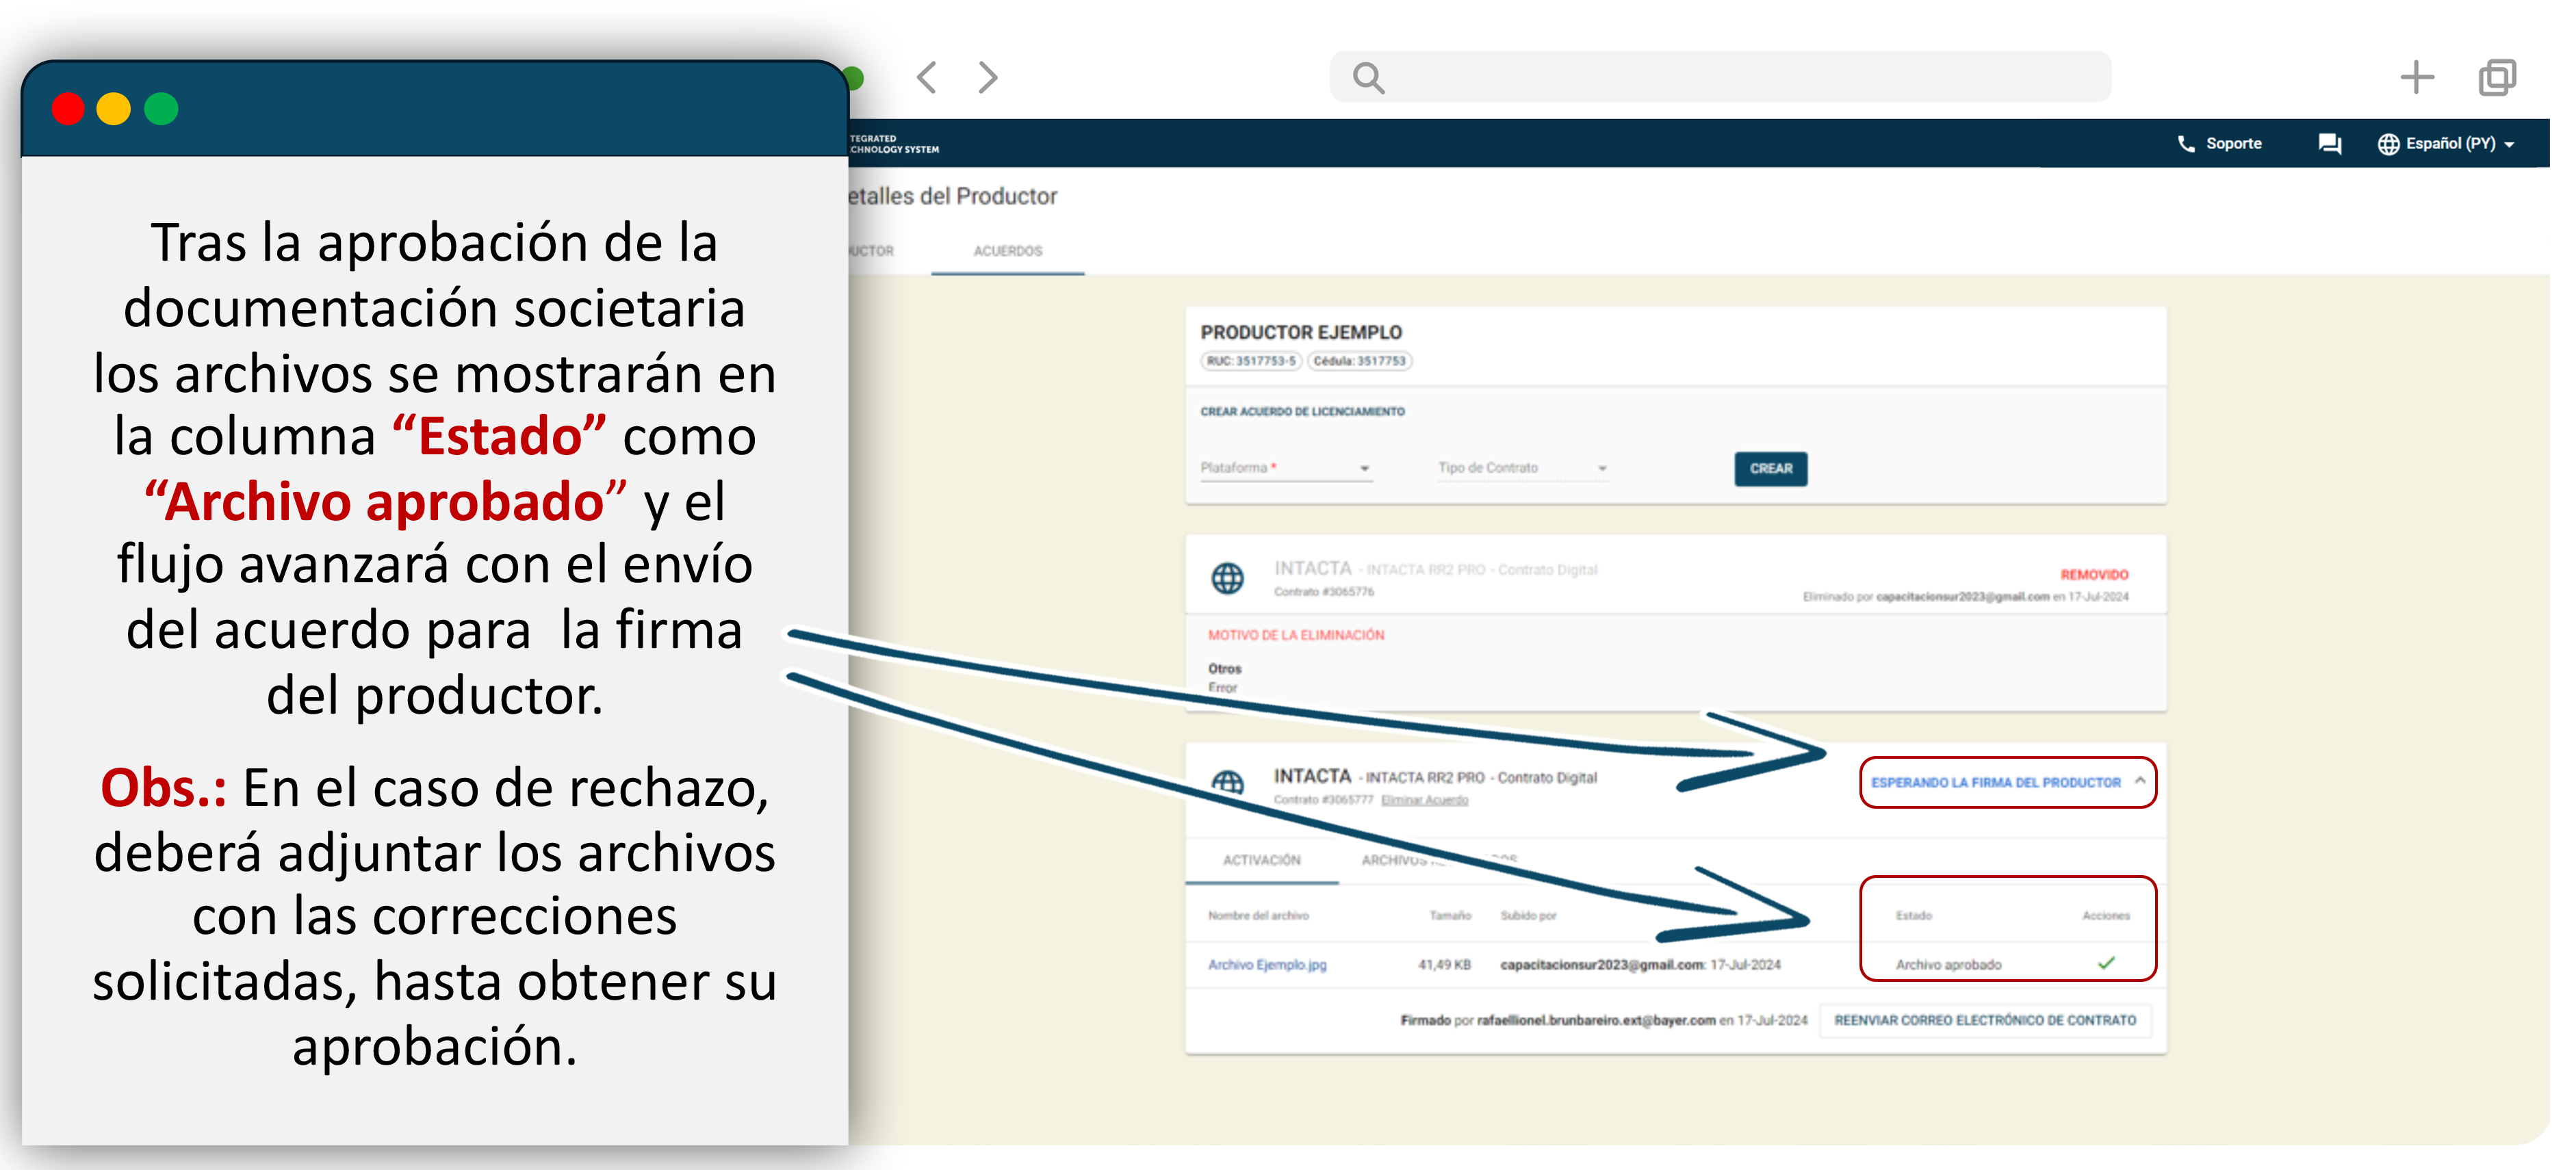2576x1170 pixels.
Task: Open the chat messages icon
Action: tap(2329, 144)
